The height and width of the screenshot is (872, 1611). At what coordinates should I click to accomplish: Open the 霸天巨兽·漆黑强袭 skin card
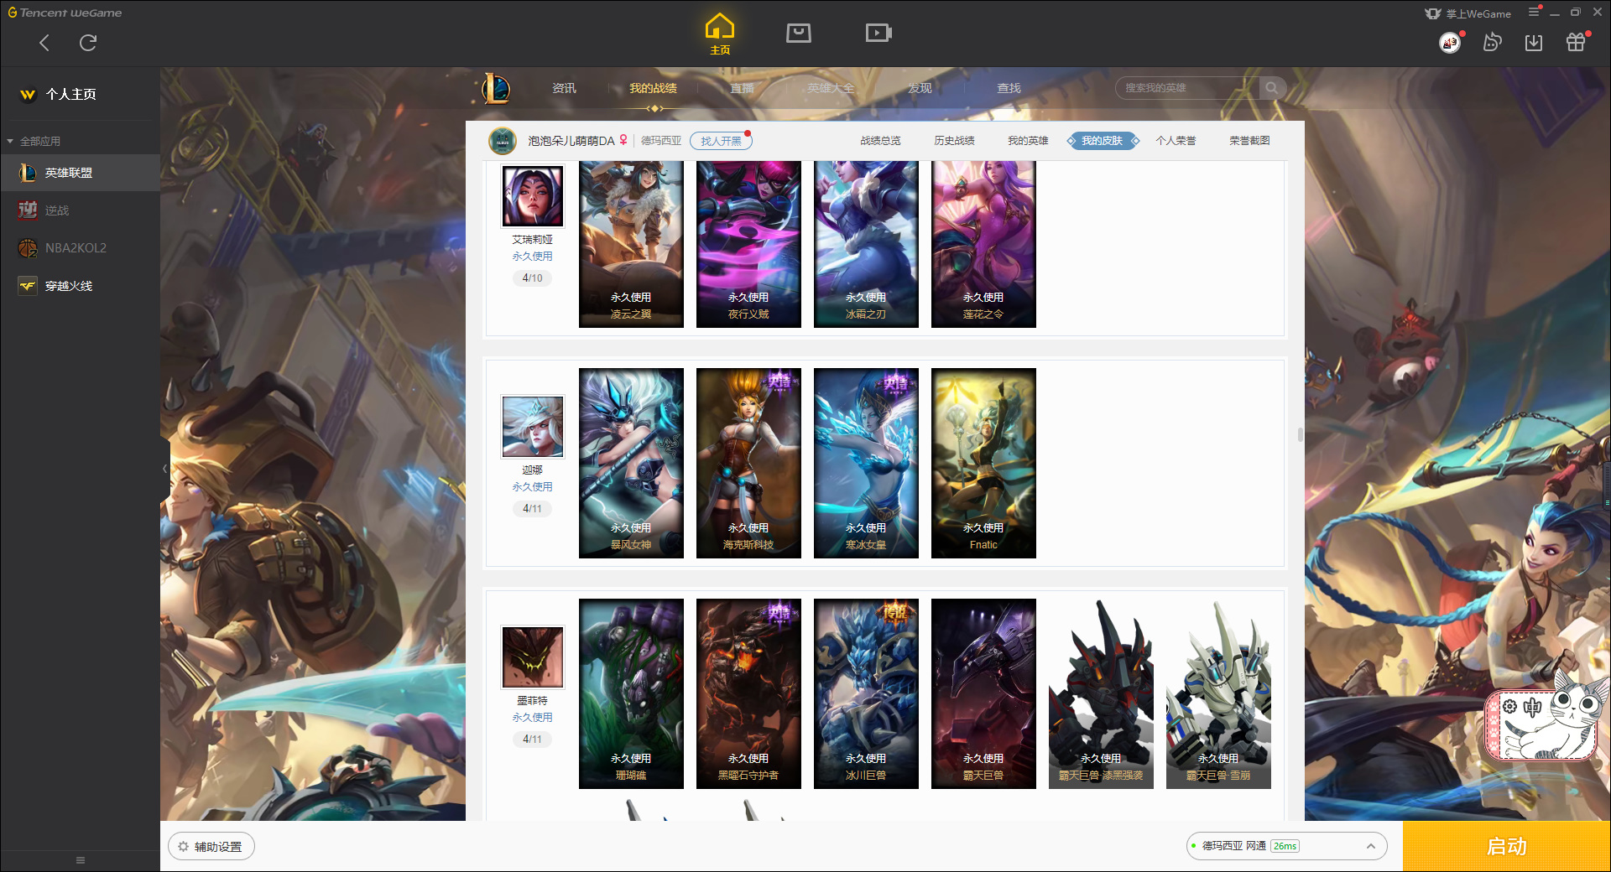[1101, 693]
